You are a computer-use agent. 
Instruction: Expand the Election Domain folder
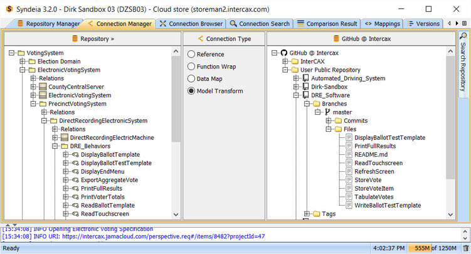point(22,61)
